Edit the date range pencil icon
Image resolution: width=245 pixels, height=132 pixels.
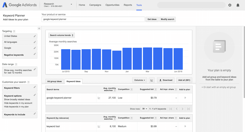35,69
